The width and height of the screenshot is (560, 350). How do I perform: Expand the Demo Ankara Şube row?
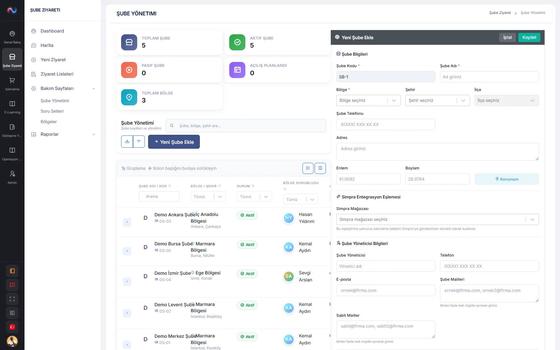(127, 222)
